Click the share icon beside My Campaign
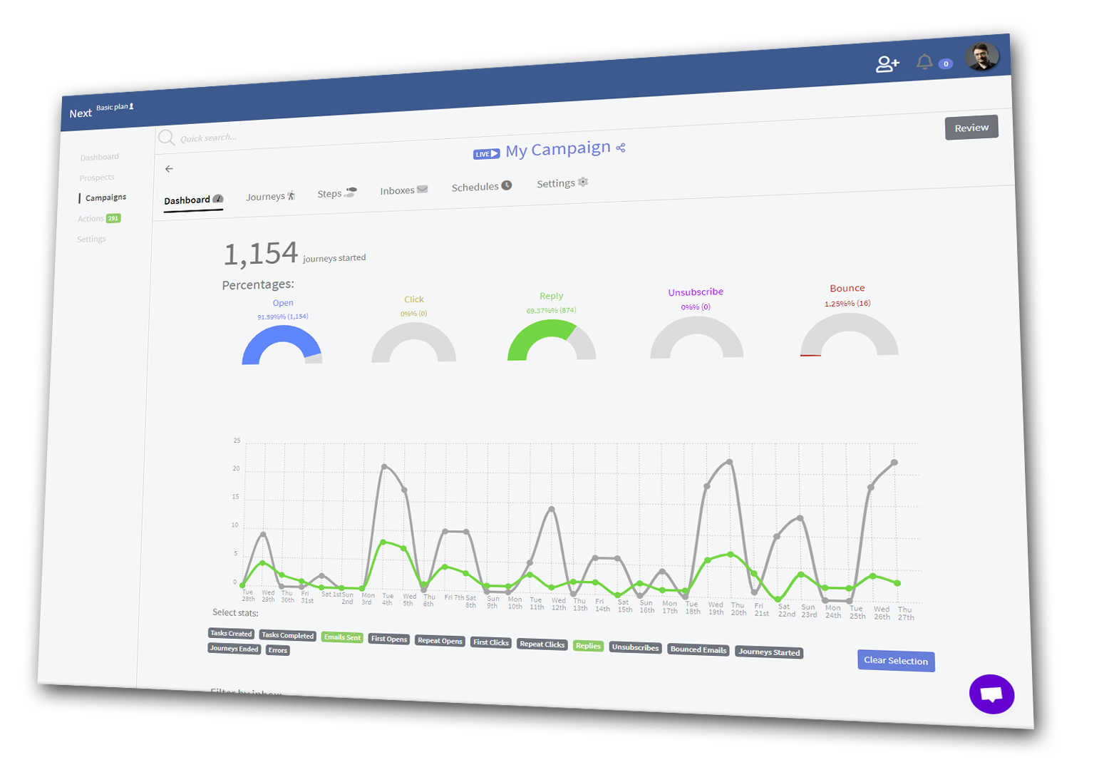This screenshot has width=1104, height=782. coord(621,148)
